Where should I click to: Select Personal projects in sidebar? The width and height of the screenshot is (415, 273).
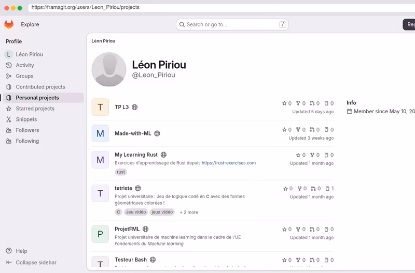click(43, 98)
